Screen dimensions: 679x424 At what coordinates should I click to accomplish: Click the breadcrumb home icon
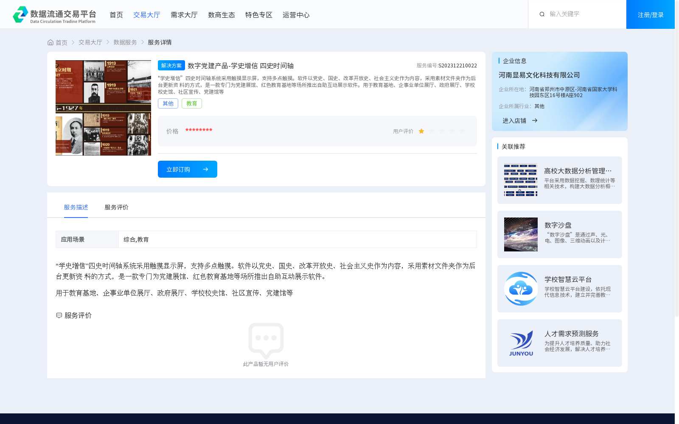pyautogui.click(x=51, y=42)
